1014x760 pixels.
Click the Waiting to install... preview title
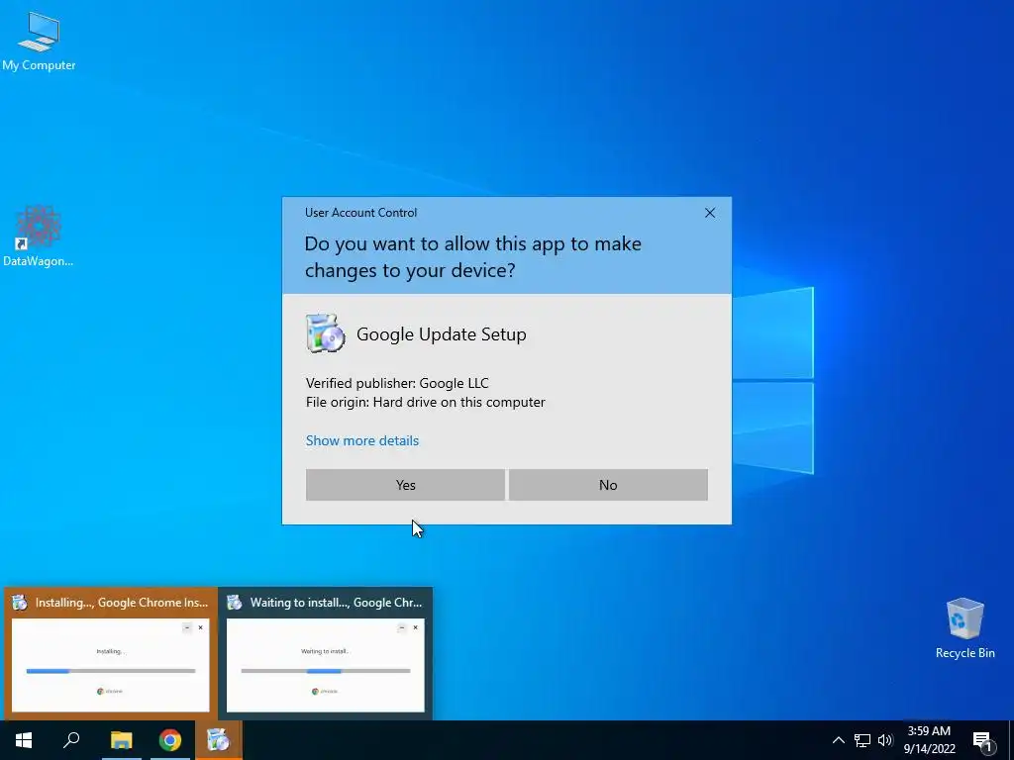pos(336,603)
